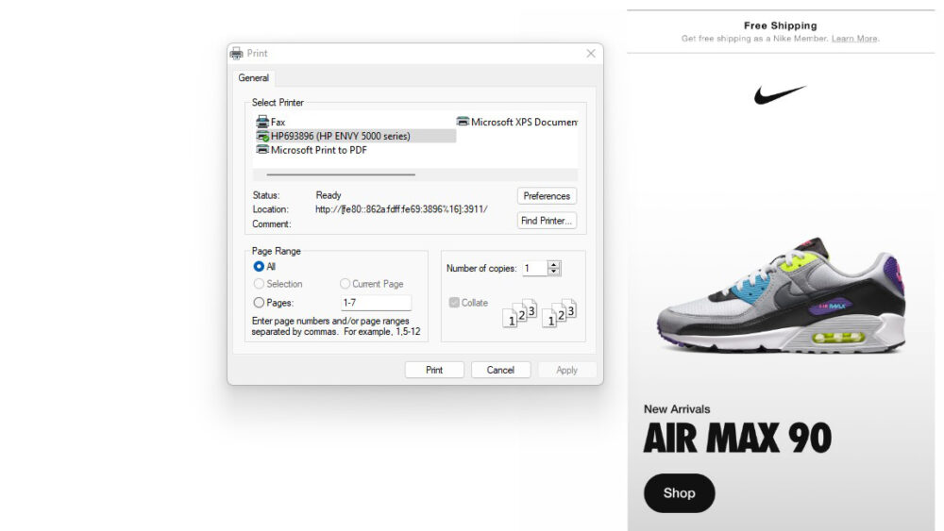Select the Fax printer icon

tap(262, 122)
